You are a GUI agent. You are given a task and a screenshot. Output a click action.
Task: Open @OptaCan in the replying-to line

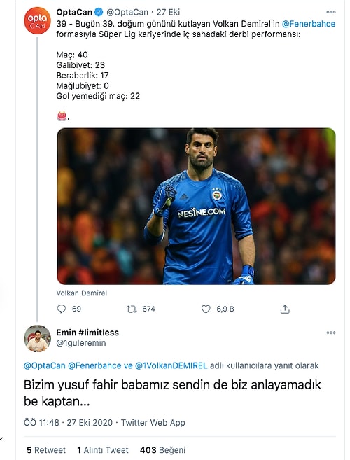[x=44, y=365]
